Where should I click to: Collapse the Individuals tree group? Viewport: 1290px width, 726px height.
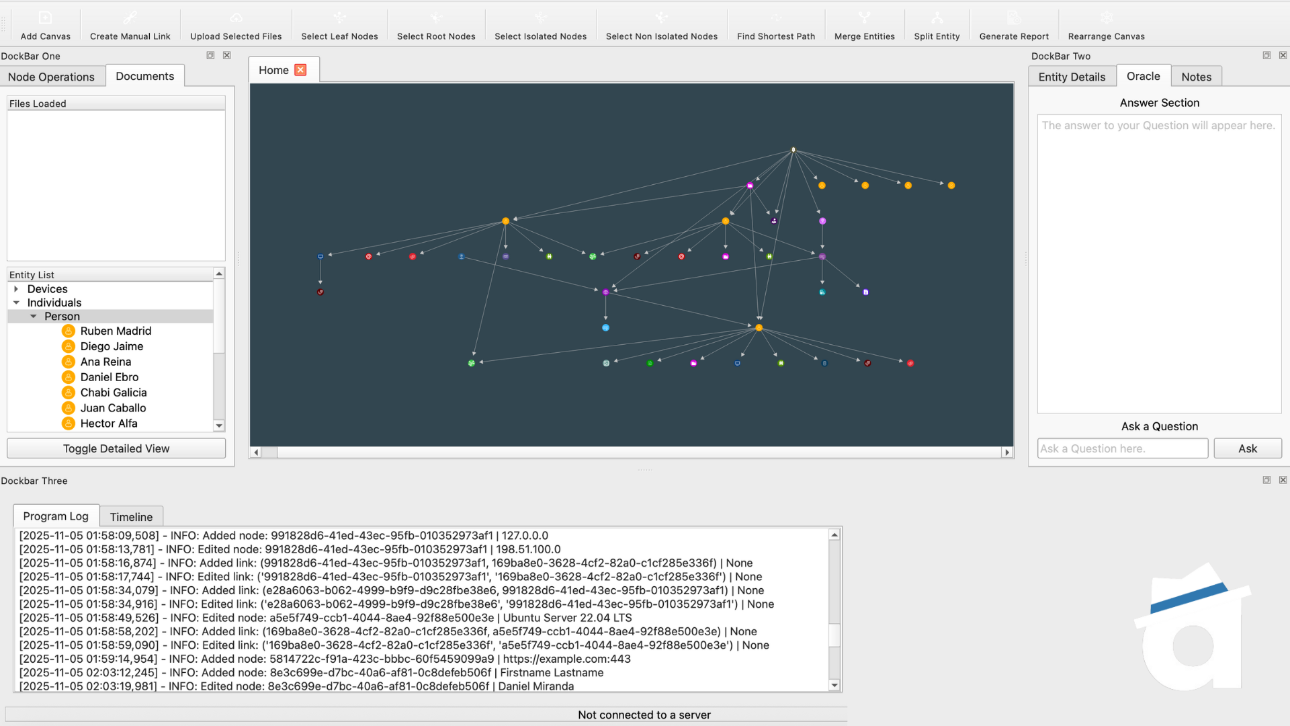coord(16,302)
